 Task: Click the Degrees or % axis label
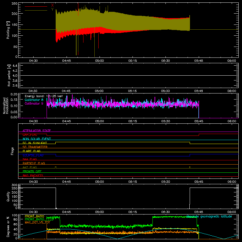[x=8, y=227]
